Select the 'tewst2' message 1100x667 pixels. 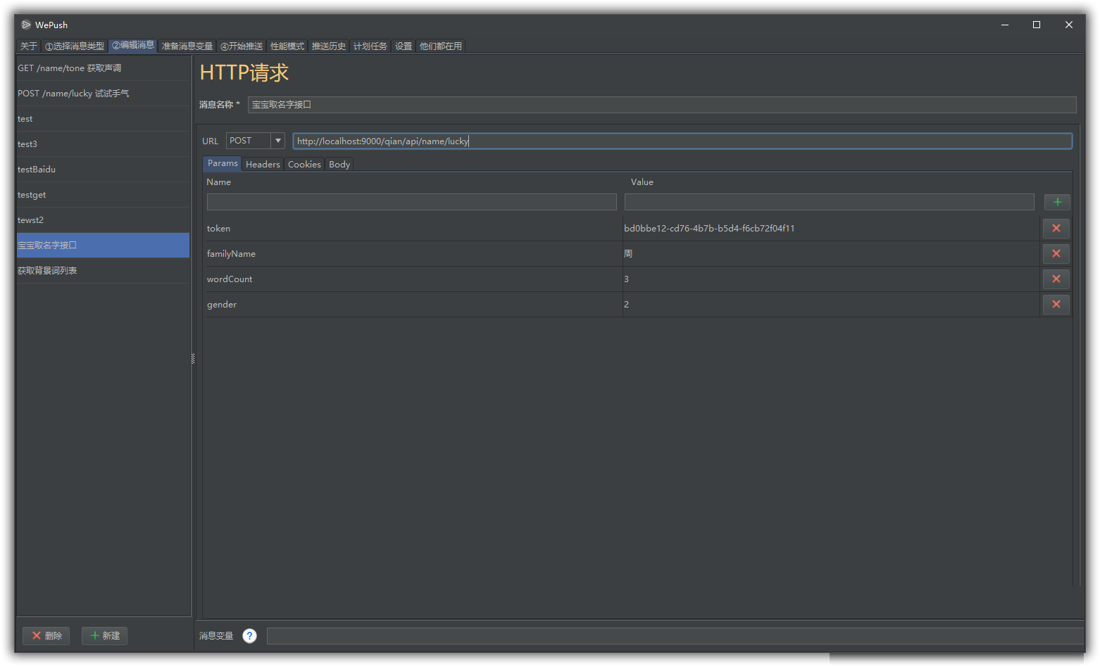pos(103,220)
